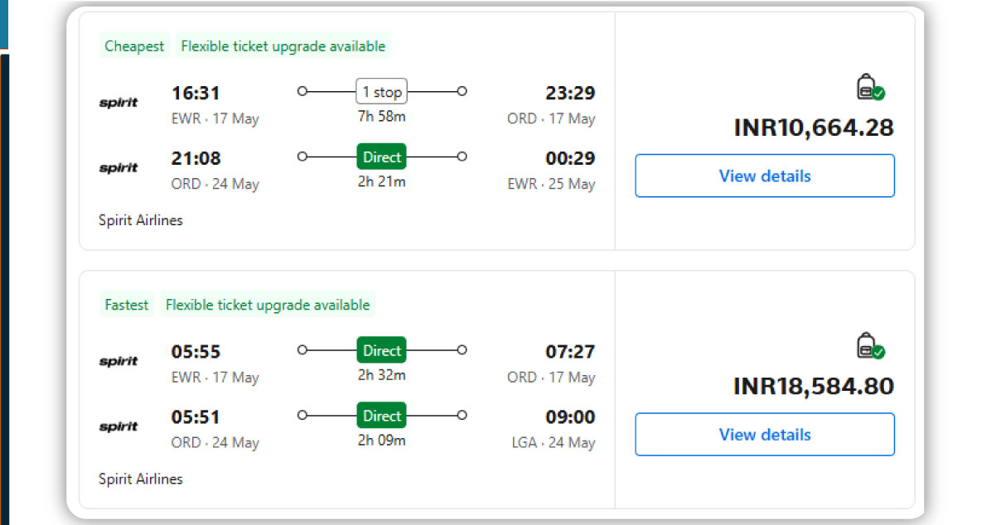
Task: Click the Spirit Airlines text label on the second card
Action: pyautogui.click(x=140, y=479)
